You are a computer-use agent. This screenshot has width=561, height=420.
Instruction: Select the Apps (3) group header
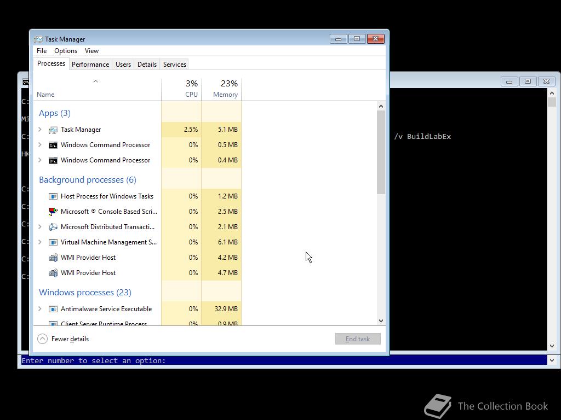[55, 113]
